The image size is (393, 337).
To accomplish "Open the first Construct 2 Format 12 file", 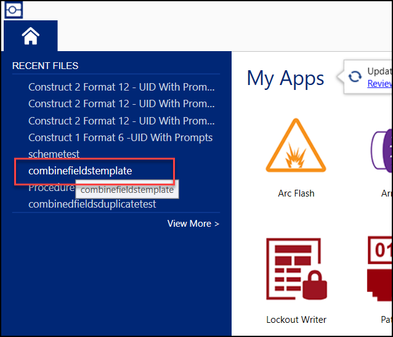I will pyautogui.click(x=121, y=87).
